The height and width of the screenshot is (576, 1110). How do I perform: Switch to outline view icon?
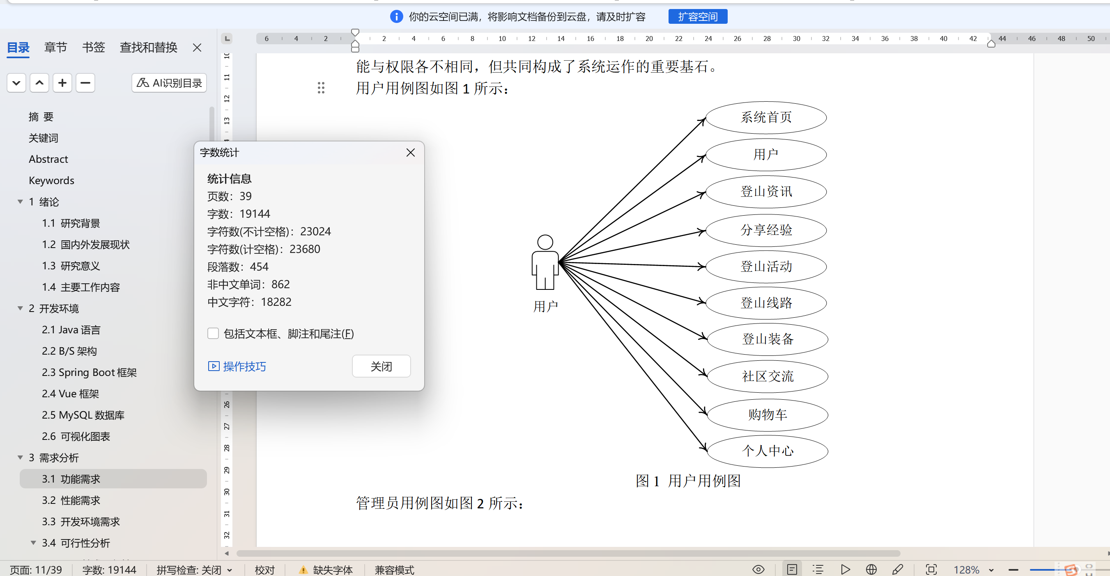tap(818, 569)
